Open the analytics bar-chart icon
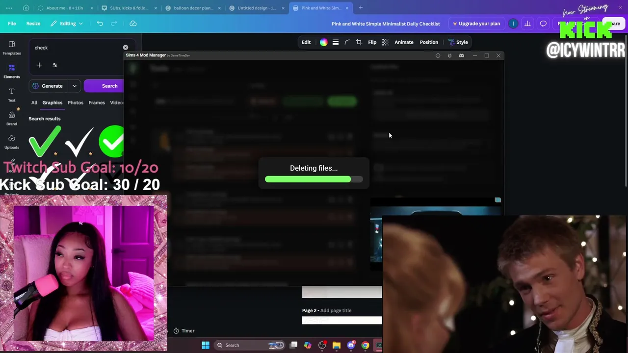 click(x=527, y=24)
